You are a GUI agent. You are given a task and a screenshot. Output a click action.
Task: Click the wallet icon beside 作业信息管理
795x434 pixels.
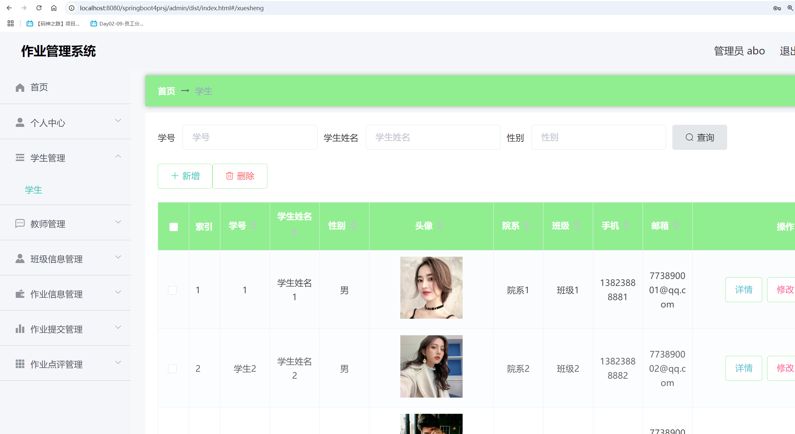(20, 294)
